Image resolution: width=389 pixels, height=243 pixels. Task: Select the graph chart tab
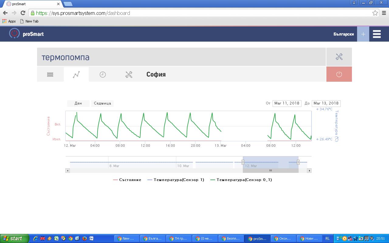click(76, 74)
